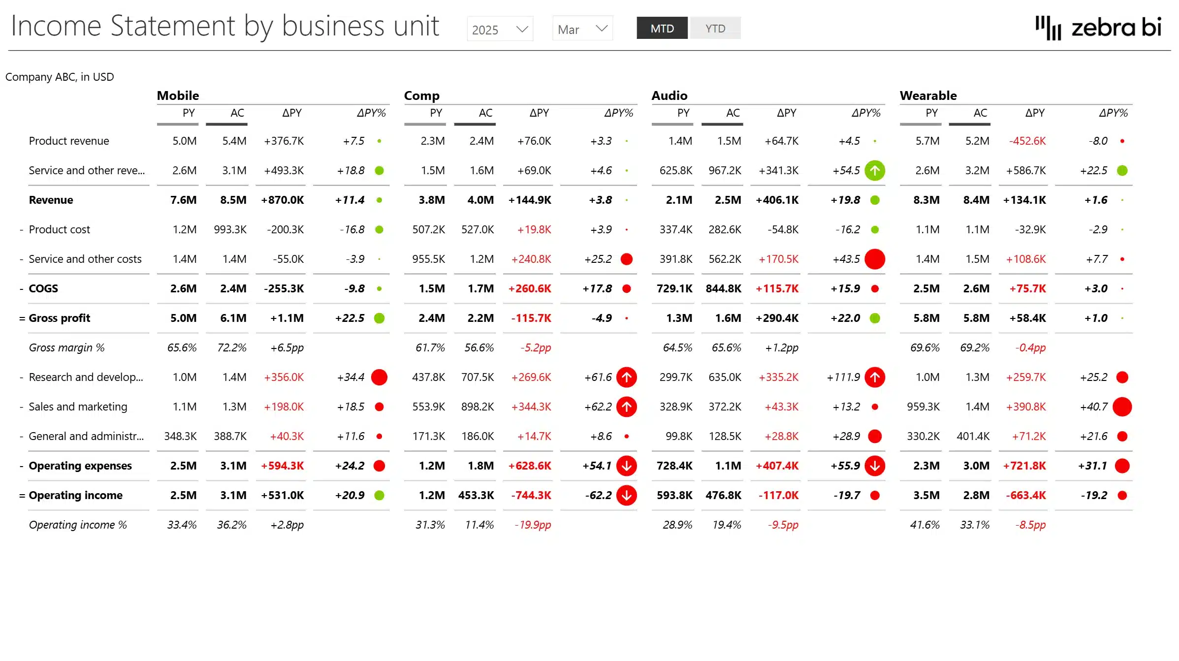
Task: Click the green upward arrow beside Audio service revenue
Action: click(875, 171)
